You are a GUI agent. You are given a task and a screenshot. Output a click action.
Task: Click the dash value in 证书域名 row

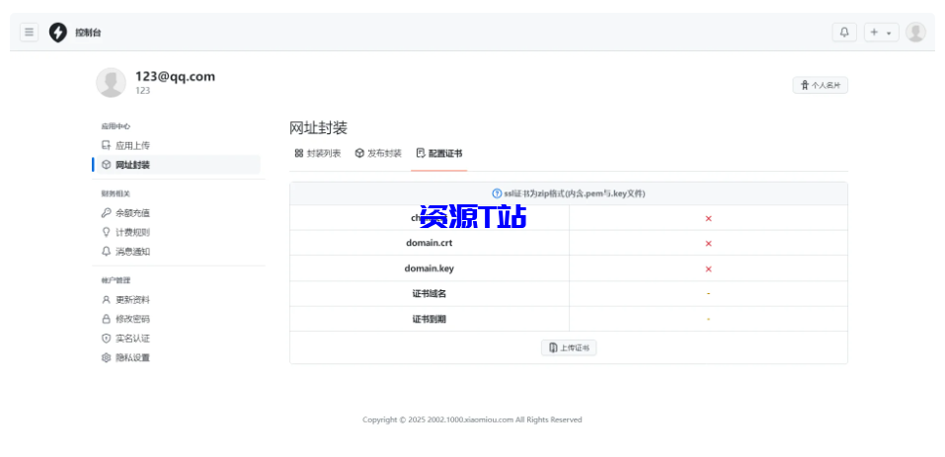click(708, 294)
